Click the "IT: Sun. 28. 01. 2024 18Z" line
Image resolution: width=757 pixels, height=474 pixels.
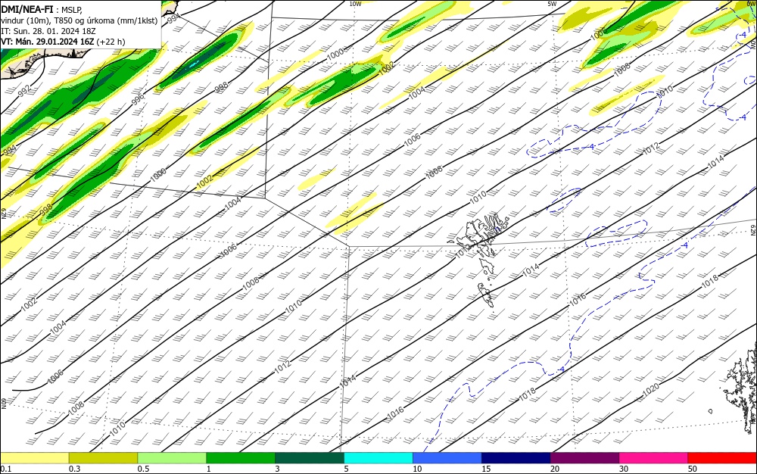48,31
